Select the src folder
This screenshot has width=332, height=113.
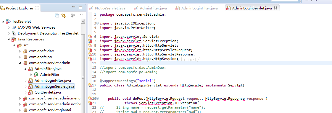pos(26,45)
